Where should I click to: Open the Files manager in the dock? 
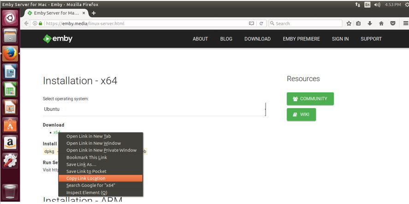pos(10,36)
